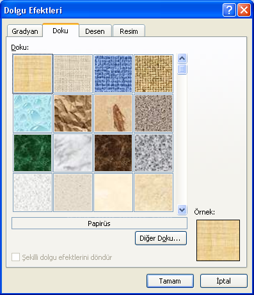
Task: Open the help question mark button
Action: pos(229,10)
